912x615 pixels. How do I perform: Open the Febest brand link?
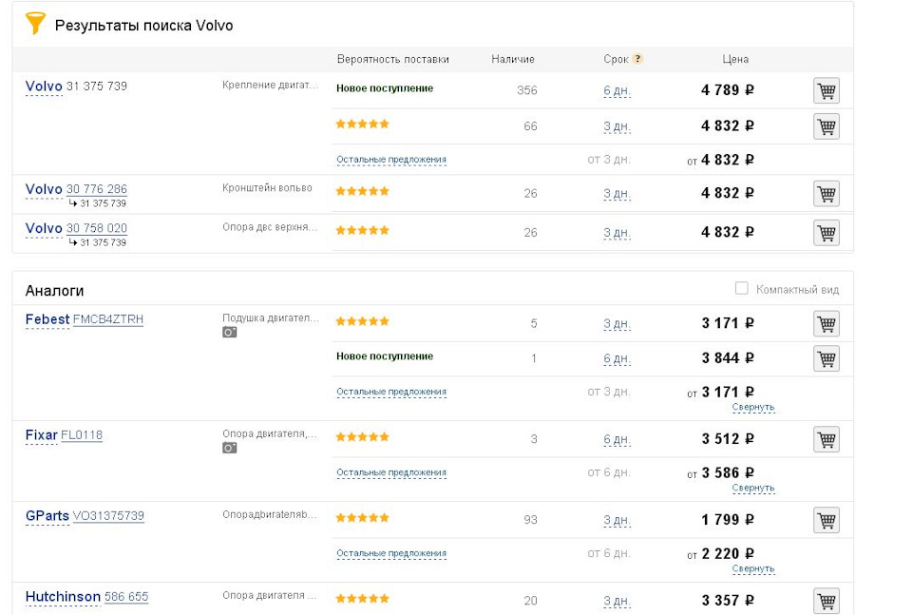[x=47, y=319]
